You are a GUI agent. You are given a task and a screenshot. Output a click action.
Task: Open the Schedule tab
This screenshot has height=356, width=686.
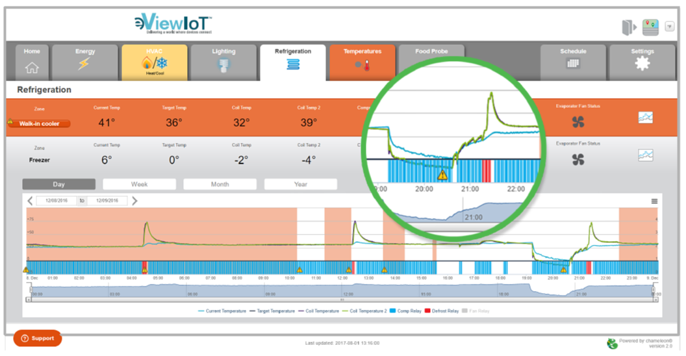click(x=573, y=62)
